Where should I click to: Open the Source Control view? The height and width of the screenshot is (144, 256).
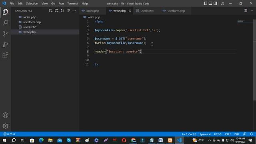pyautogui.click(x=5, y=34)
